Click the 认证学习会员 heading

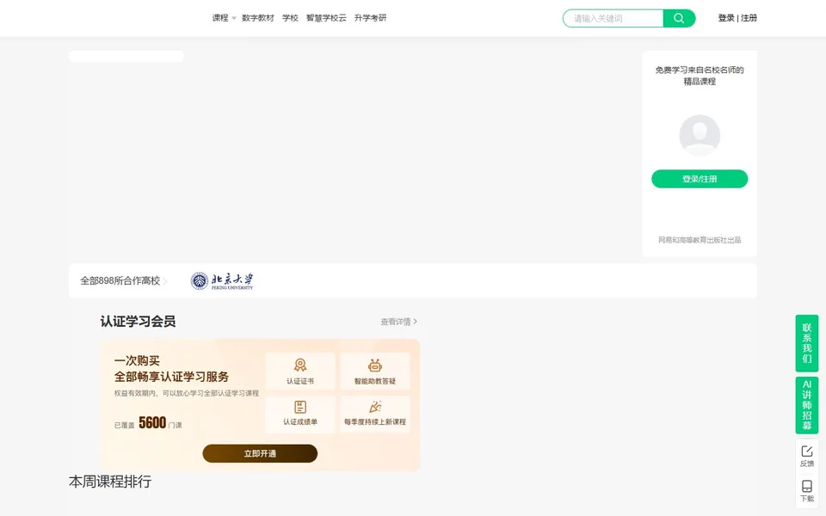click(138, 321)
